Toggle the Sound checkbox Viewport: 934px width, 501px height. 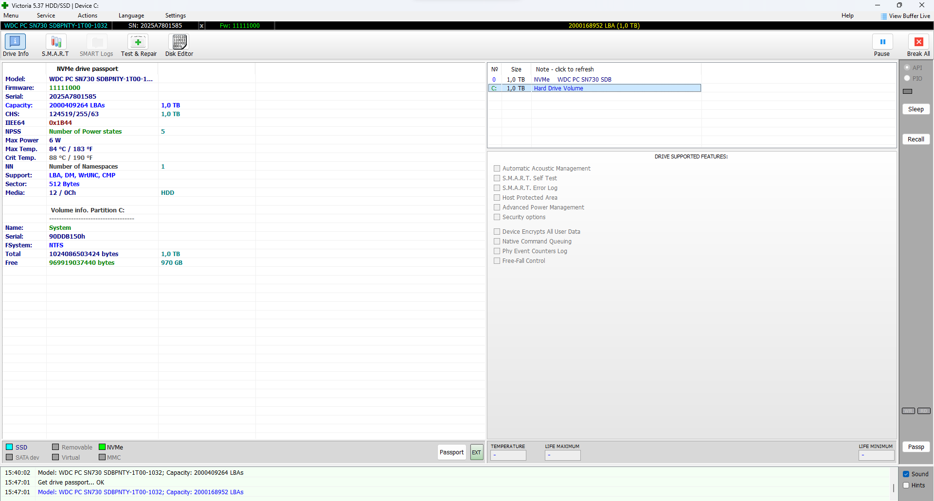point(906,474)
